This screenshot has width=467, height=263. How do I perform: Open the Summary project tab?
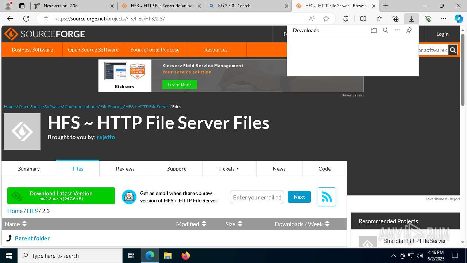[x=29, y=169]
